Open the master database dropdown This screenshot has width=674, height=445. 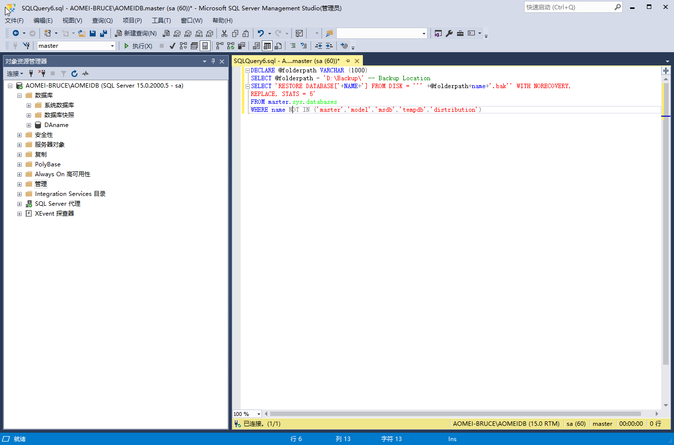coord(112,46)
